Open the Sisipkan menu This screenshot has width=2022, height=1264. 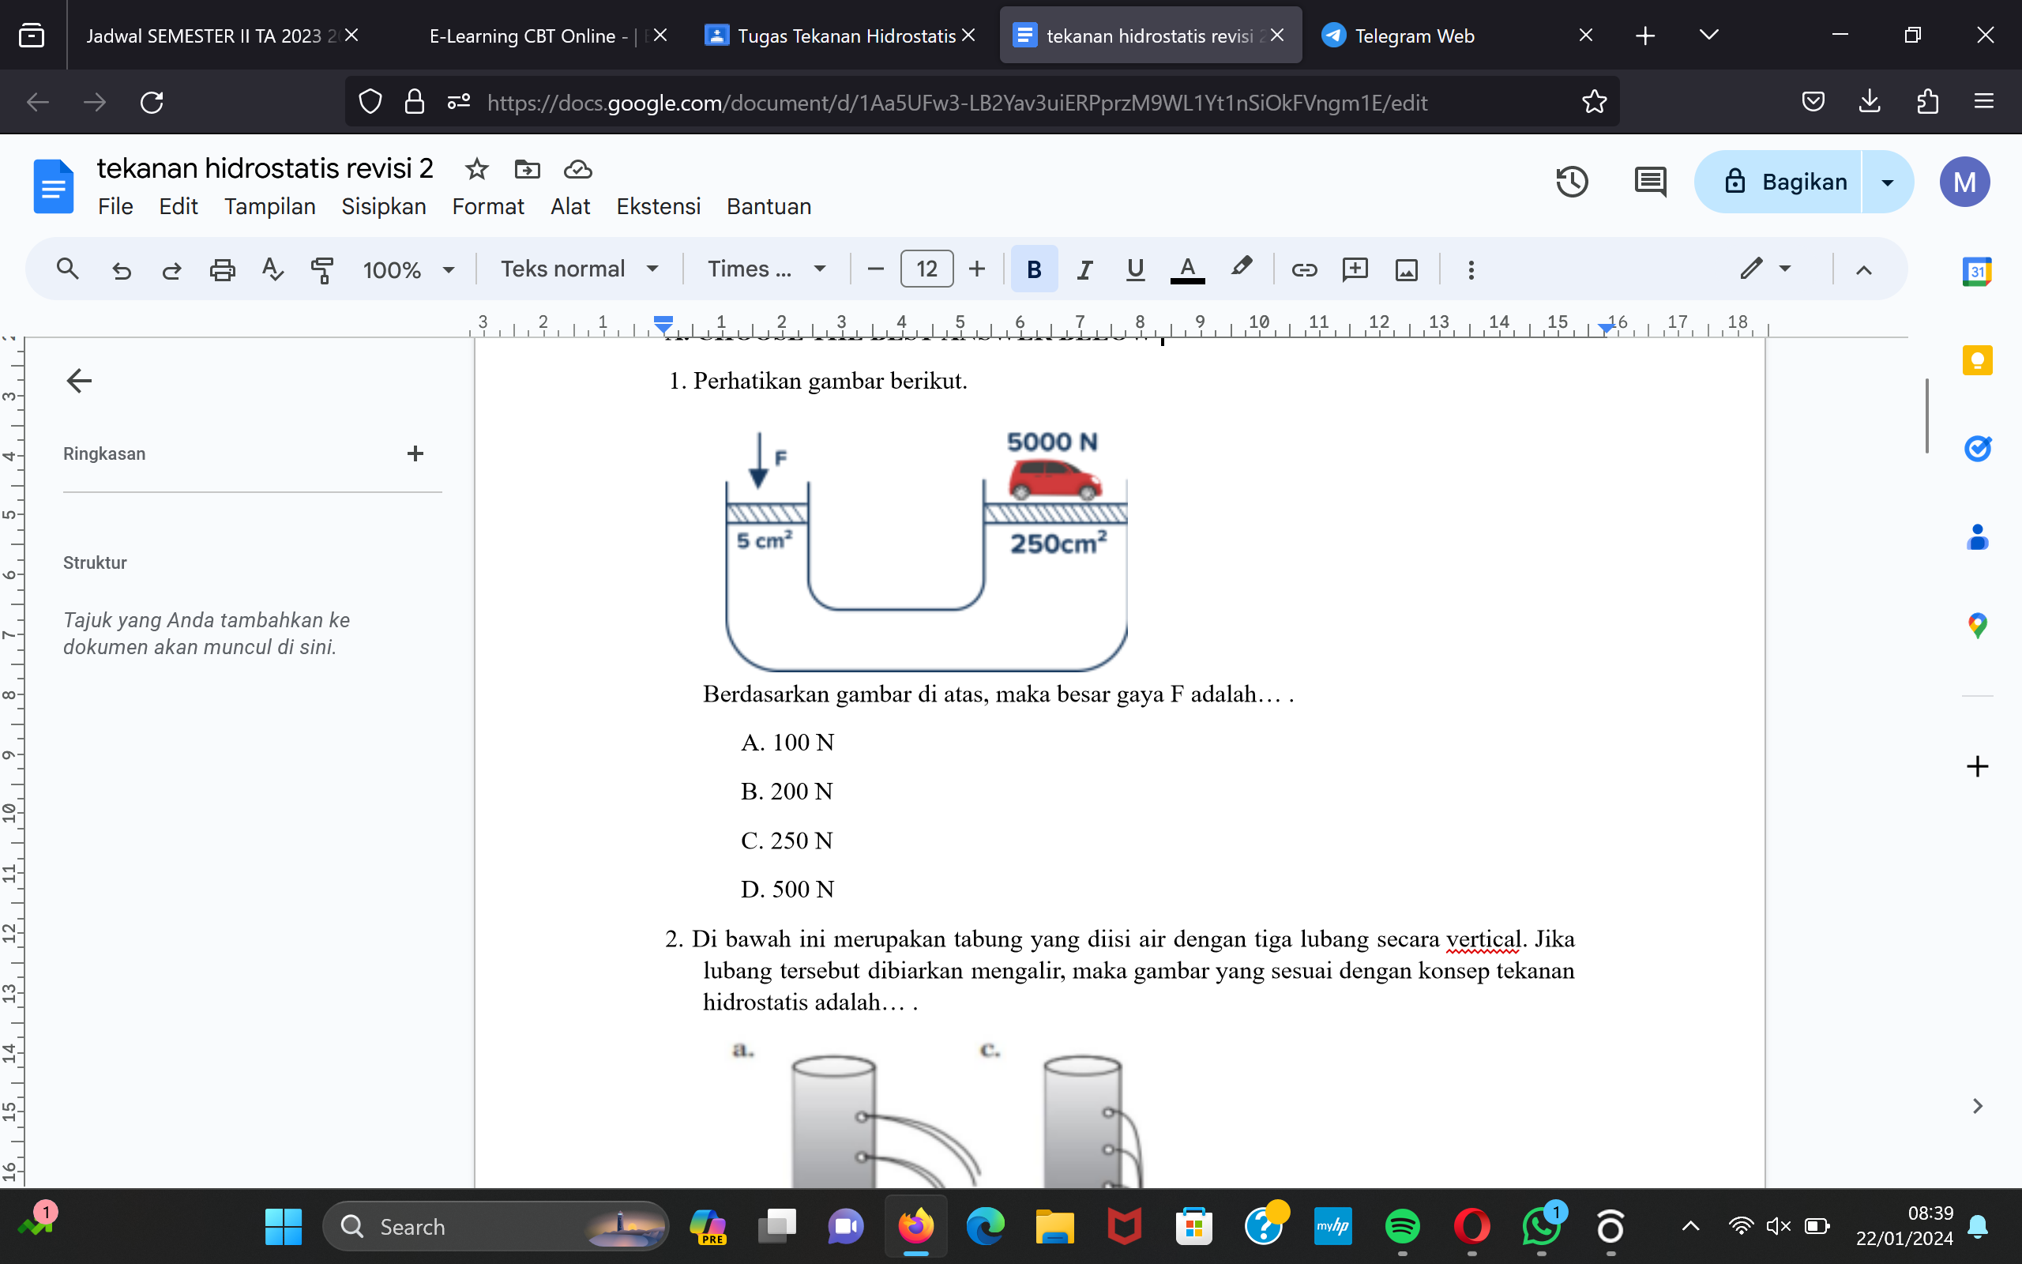click(x=384, y=206)
